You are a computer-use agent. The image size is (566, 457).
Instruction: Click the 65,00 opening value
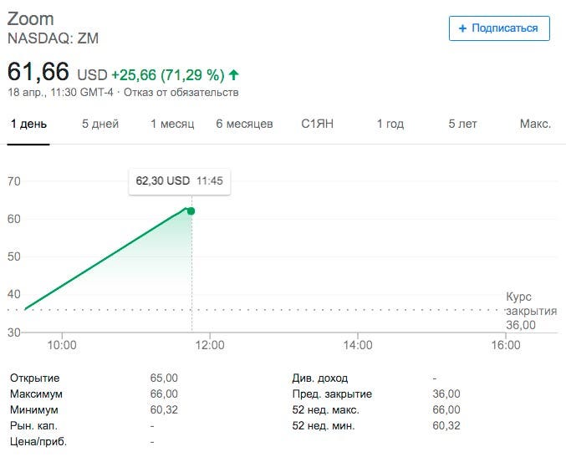pos(164,378)
